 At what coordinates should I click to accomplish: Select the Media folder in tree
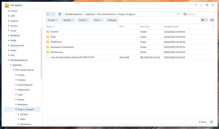[21, 100]
